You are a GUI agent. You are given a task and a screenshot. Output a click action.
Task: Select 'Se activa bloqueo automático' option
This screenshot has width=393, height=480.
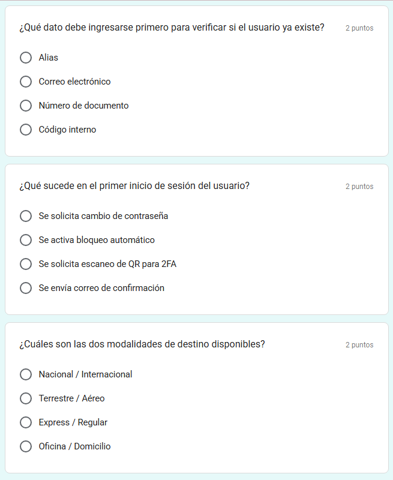26,240
